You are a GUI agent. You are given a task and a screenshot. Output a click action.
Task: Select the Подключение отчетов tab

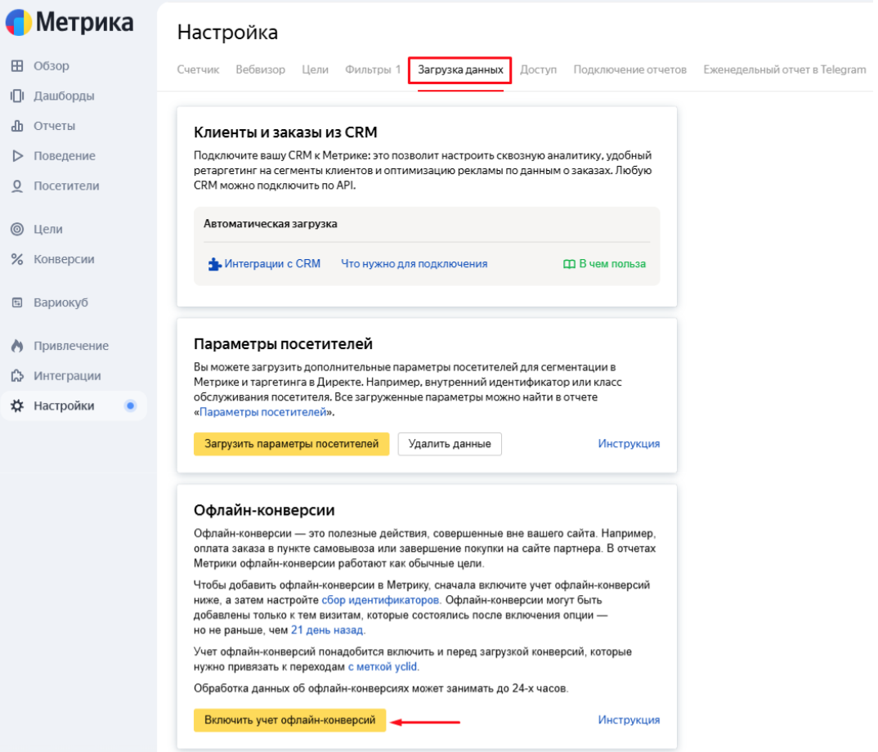(x=630, y=69)
